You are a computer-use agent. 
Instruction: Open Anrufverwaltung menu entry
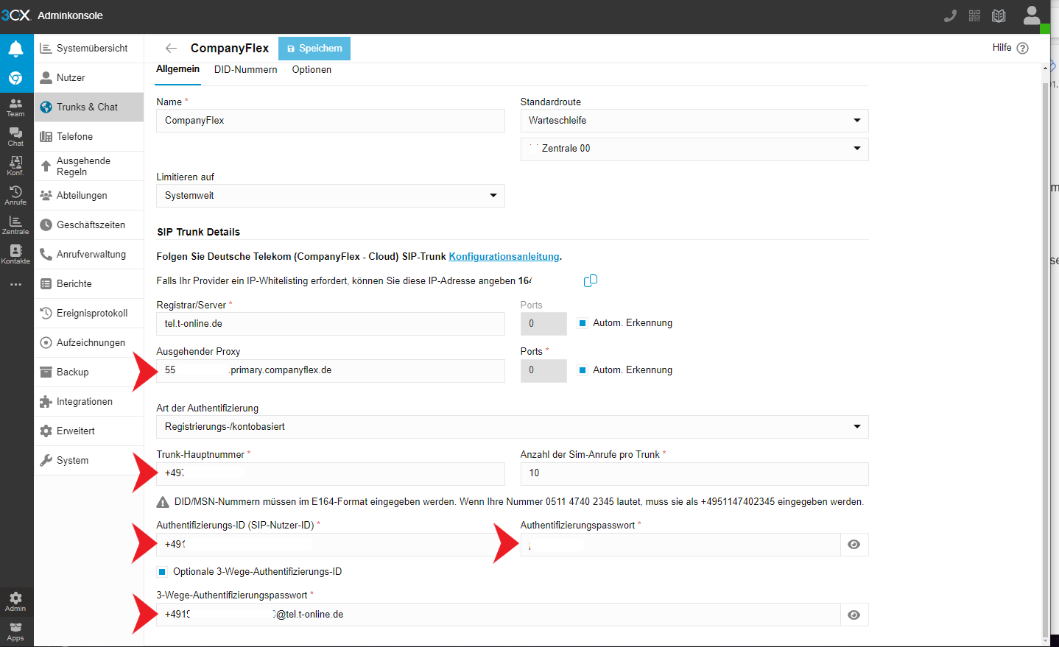[89, 255]
